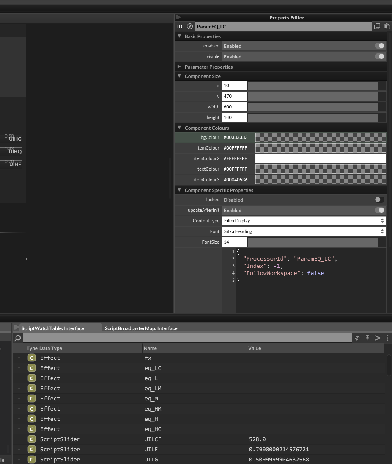Open the three-dot menu in watch table
Viewport: 392px width, 464px height.
(388, 338)
